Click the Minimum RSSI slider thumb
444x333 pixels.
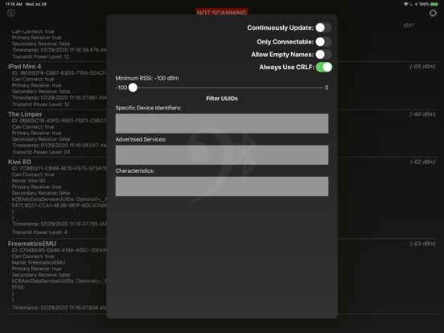pyautogui.click(x=133, y=88)
